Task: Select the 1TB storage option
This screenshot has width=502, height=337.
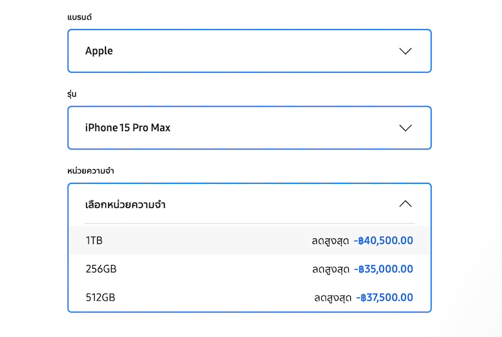Action: (94, 240)
